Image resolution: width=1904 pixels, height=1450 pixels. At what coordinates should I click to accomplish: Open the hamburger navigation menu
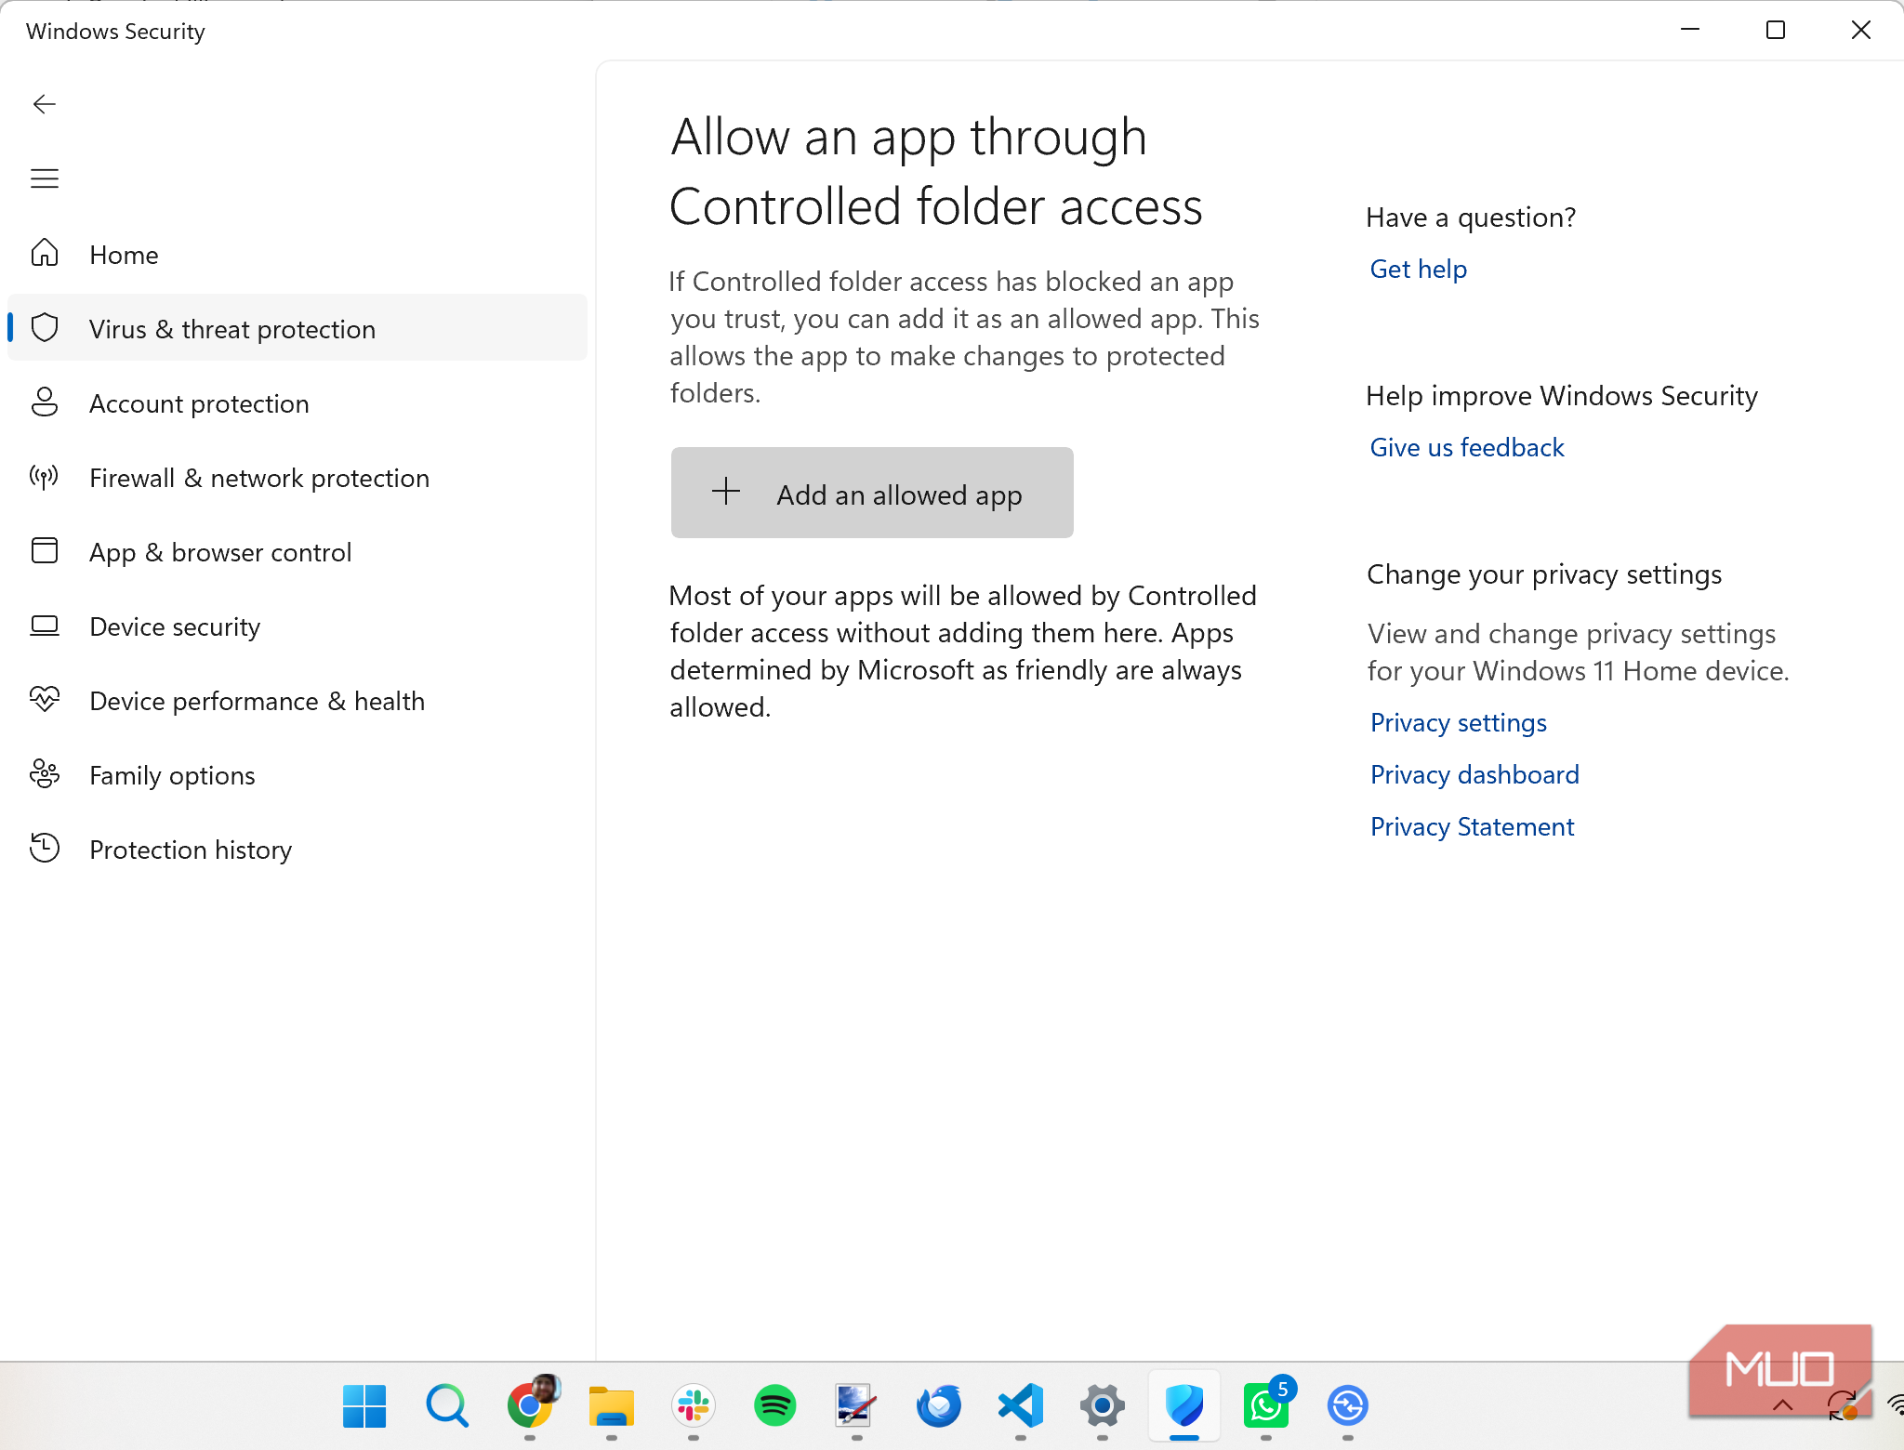45,178
